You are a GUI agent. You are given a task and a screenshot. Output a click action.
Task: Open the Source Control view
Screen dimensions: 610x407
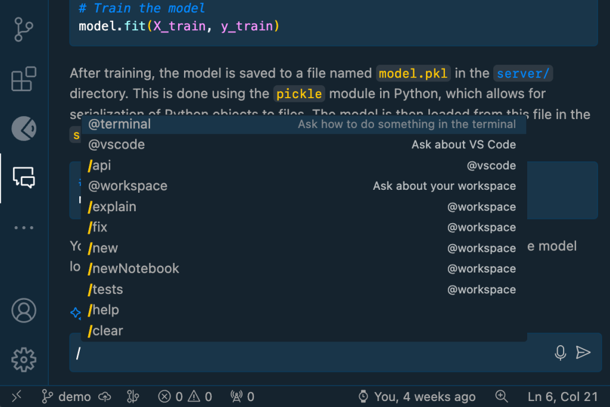tap(24, 28)
